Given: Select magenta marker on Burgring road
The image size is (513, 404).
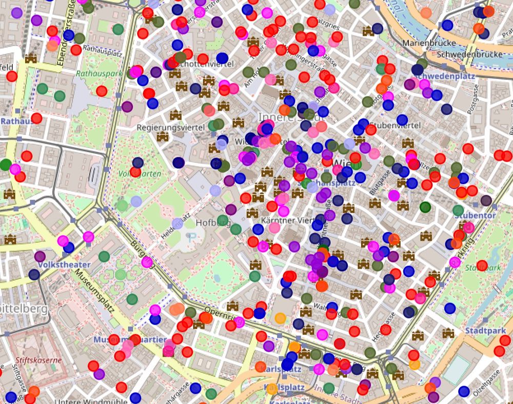Looking at the screenshot, I should 147,262.
